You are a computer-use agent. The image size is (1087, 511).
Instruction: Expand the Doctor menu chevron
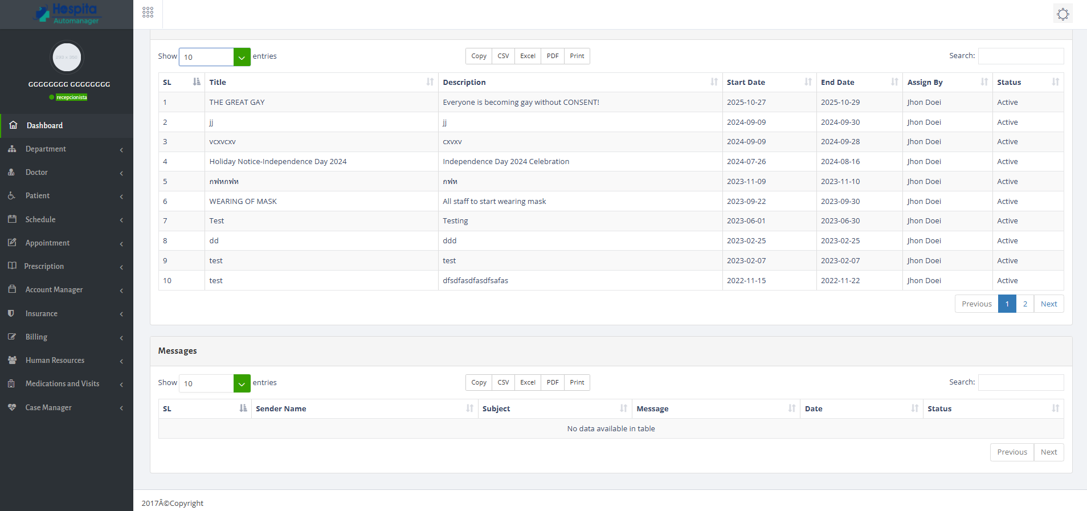point(121,173)
